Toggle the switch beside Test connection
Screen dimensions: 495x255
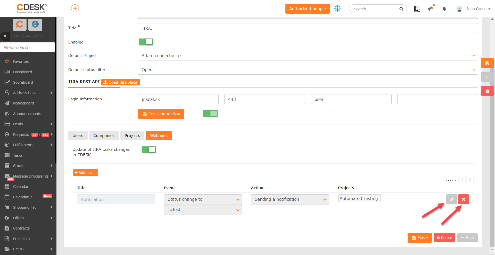[x=210, y=113]
